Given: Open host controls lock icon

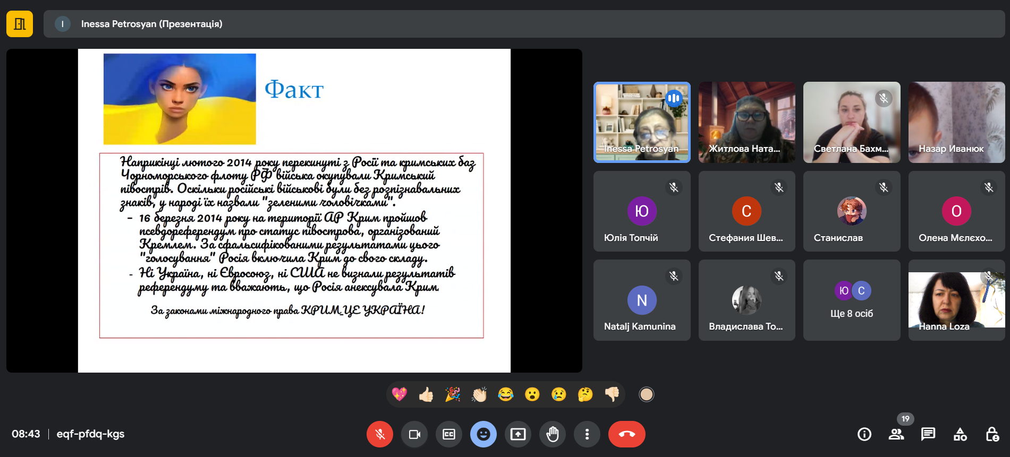Looking at the screenshot, I should pos(992,434).
